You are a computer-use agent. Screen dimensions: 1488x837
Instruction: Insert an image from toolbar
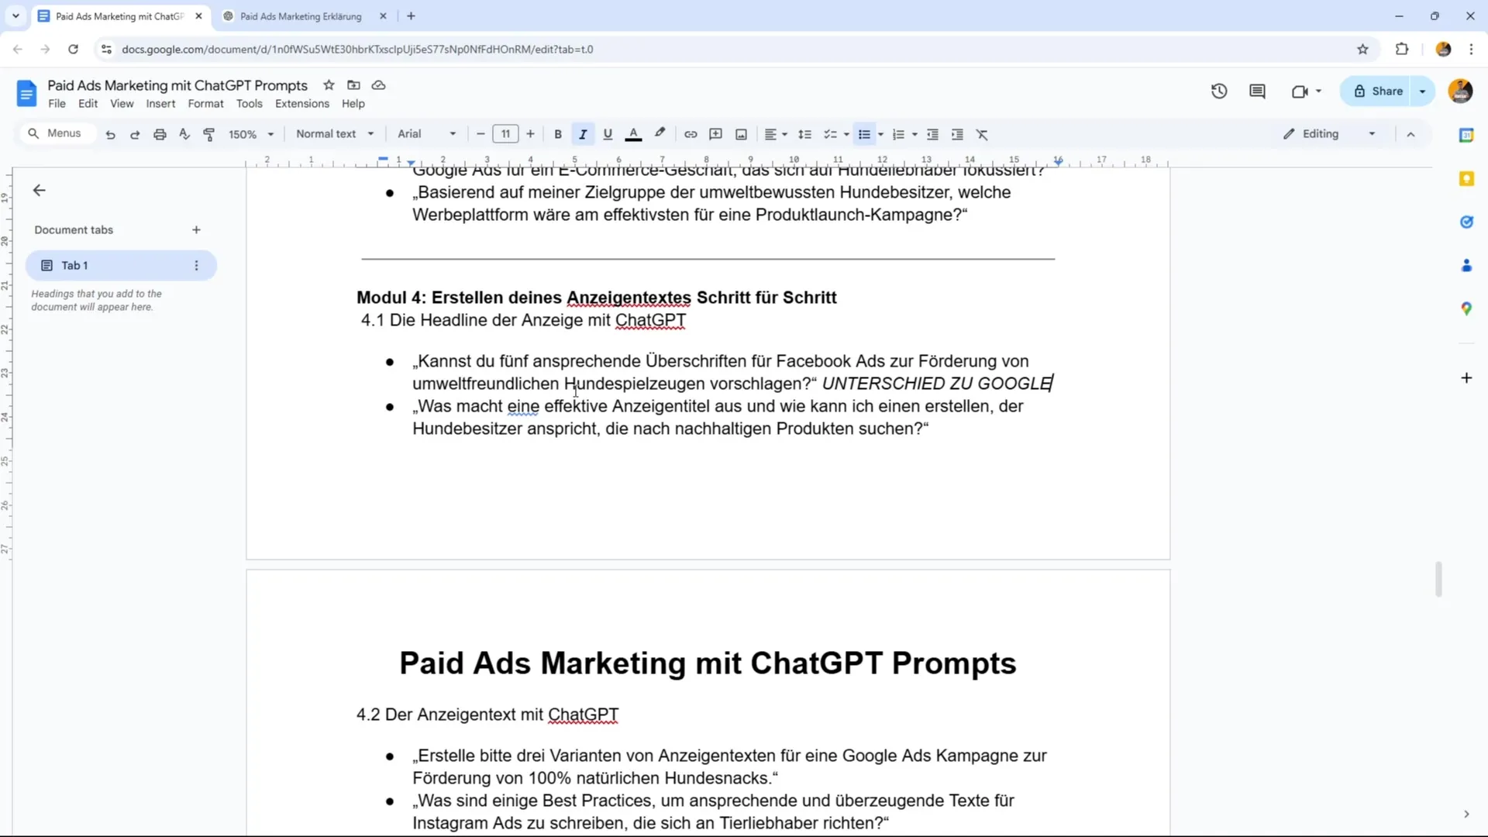coord(741,134)
